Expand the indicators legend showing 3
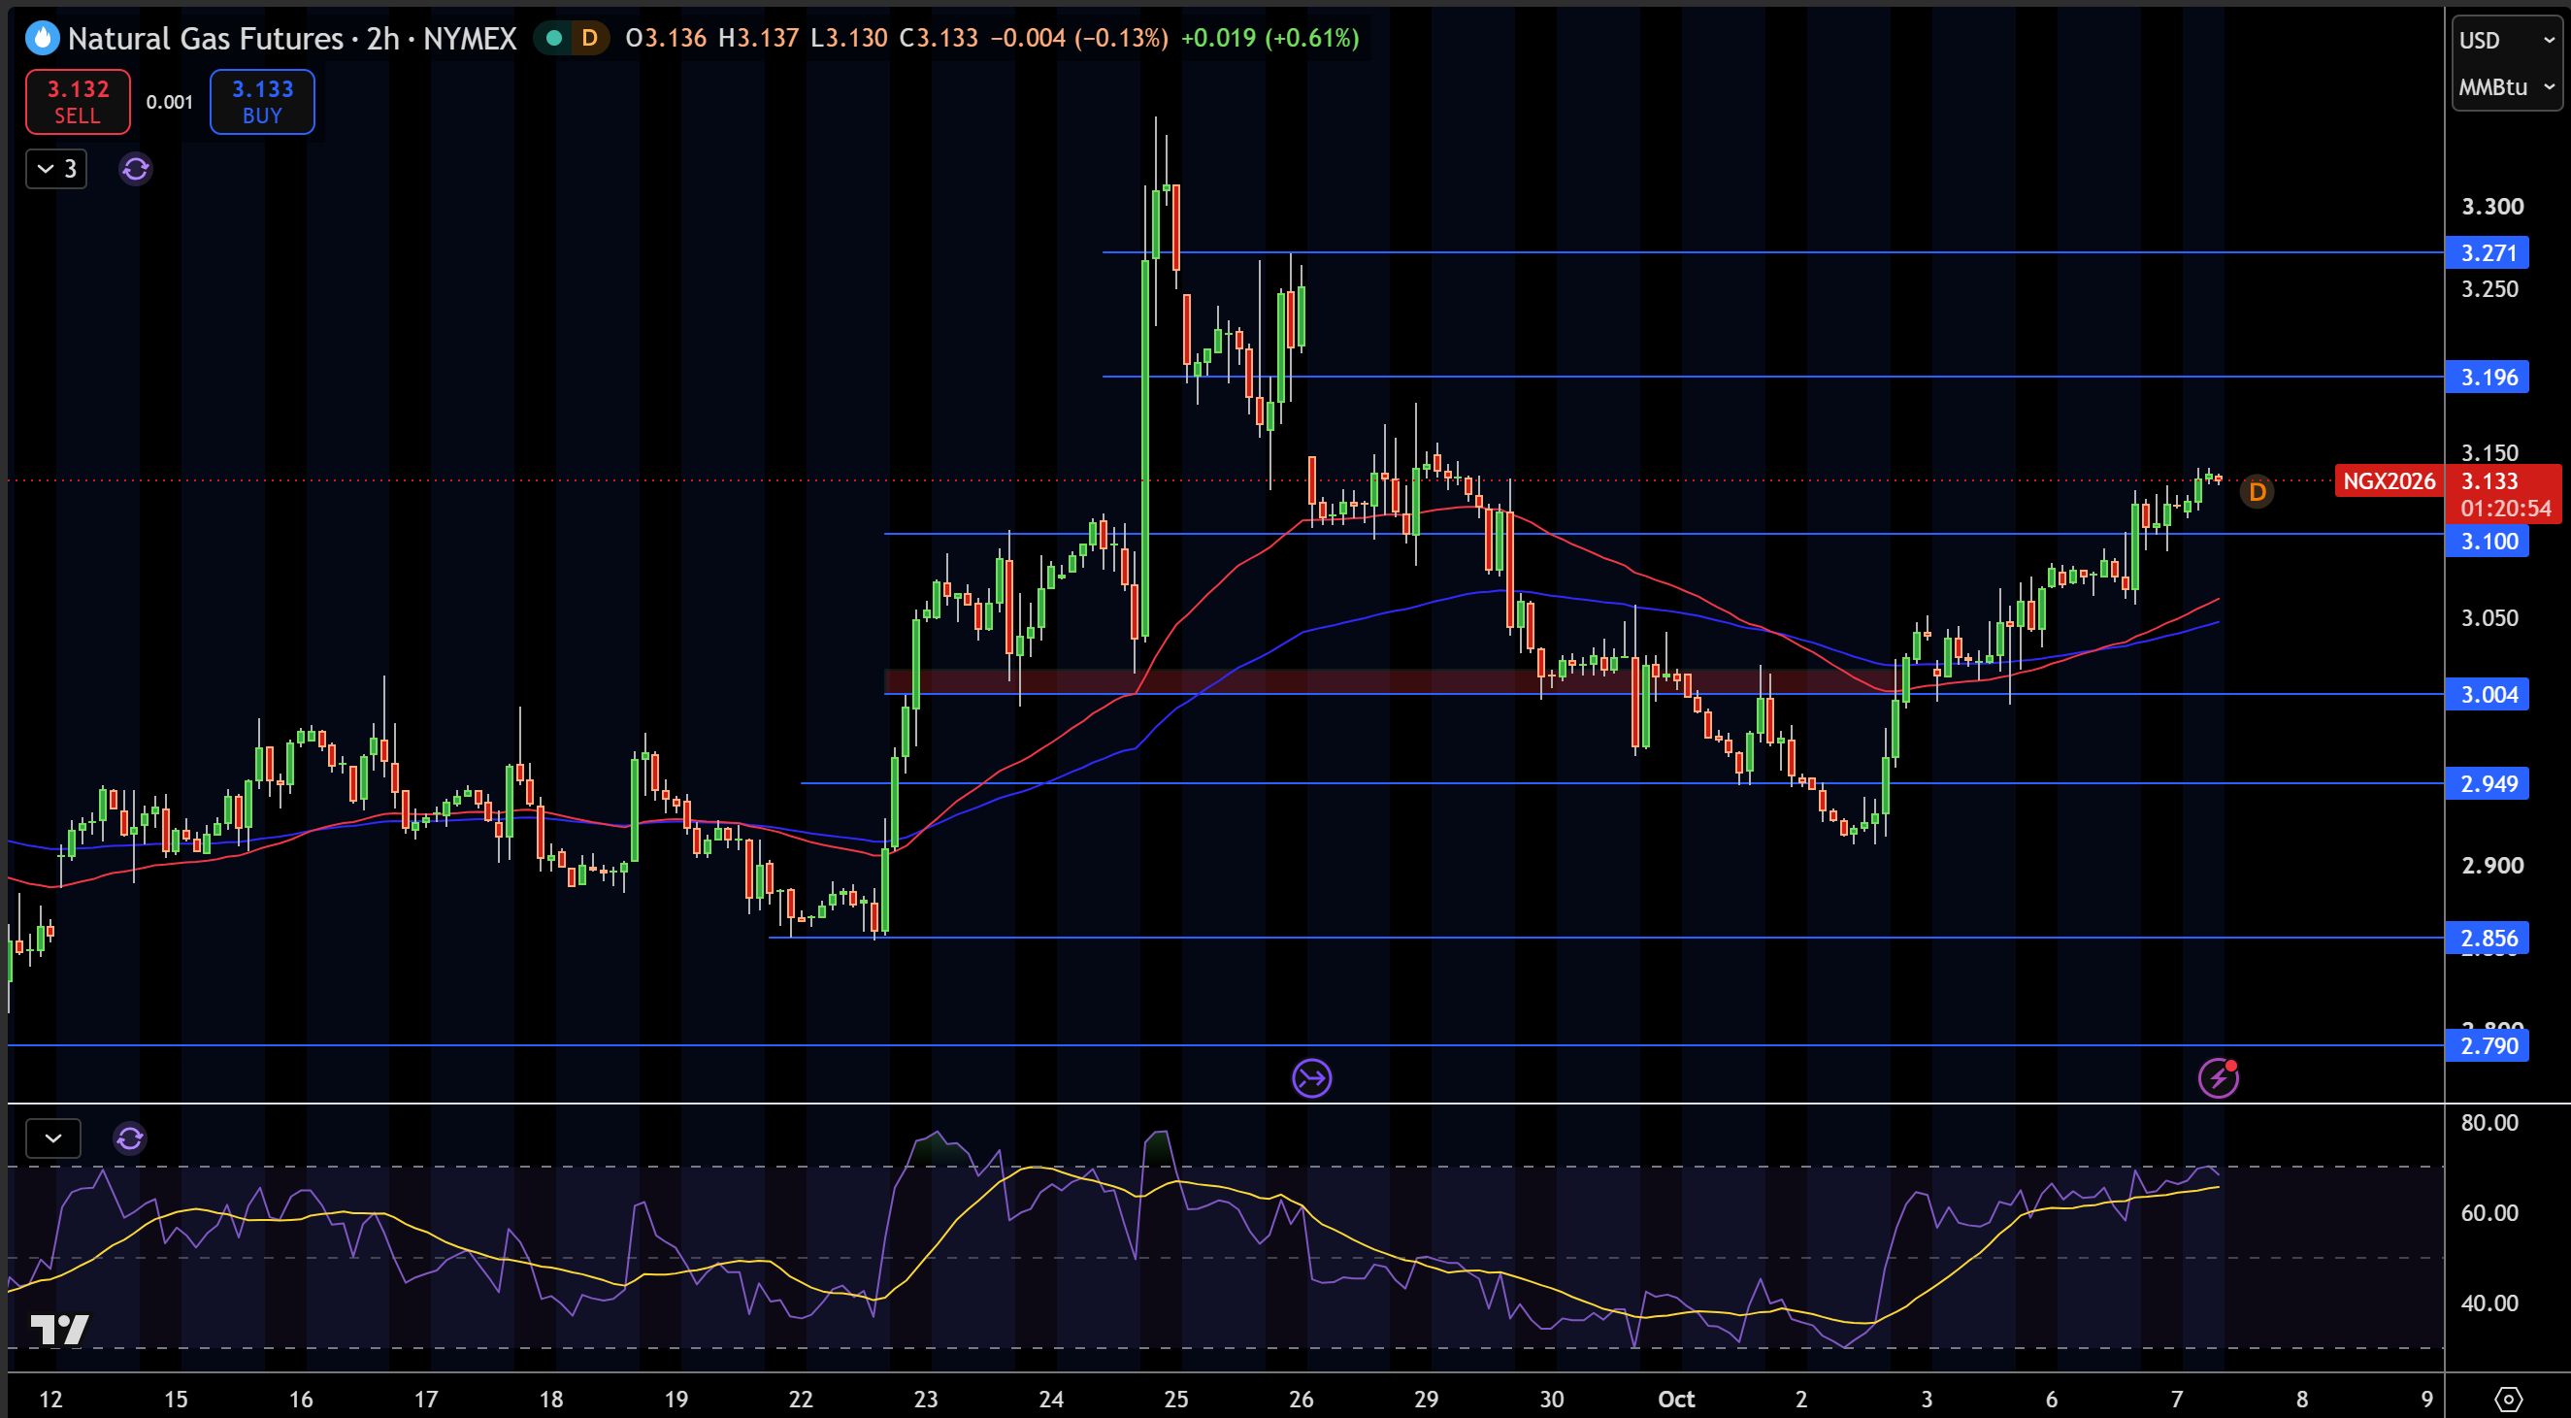The width and height of the screenshot is (2571, 1418). 57,169
